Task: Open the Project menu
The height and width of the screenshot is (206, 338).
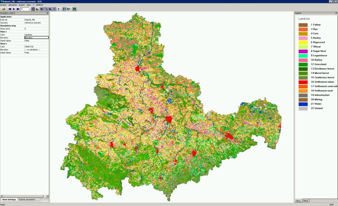Action: (3, 5)
